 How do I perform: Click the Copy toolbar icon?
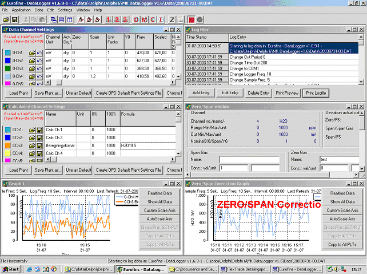click(34, 19)
